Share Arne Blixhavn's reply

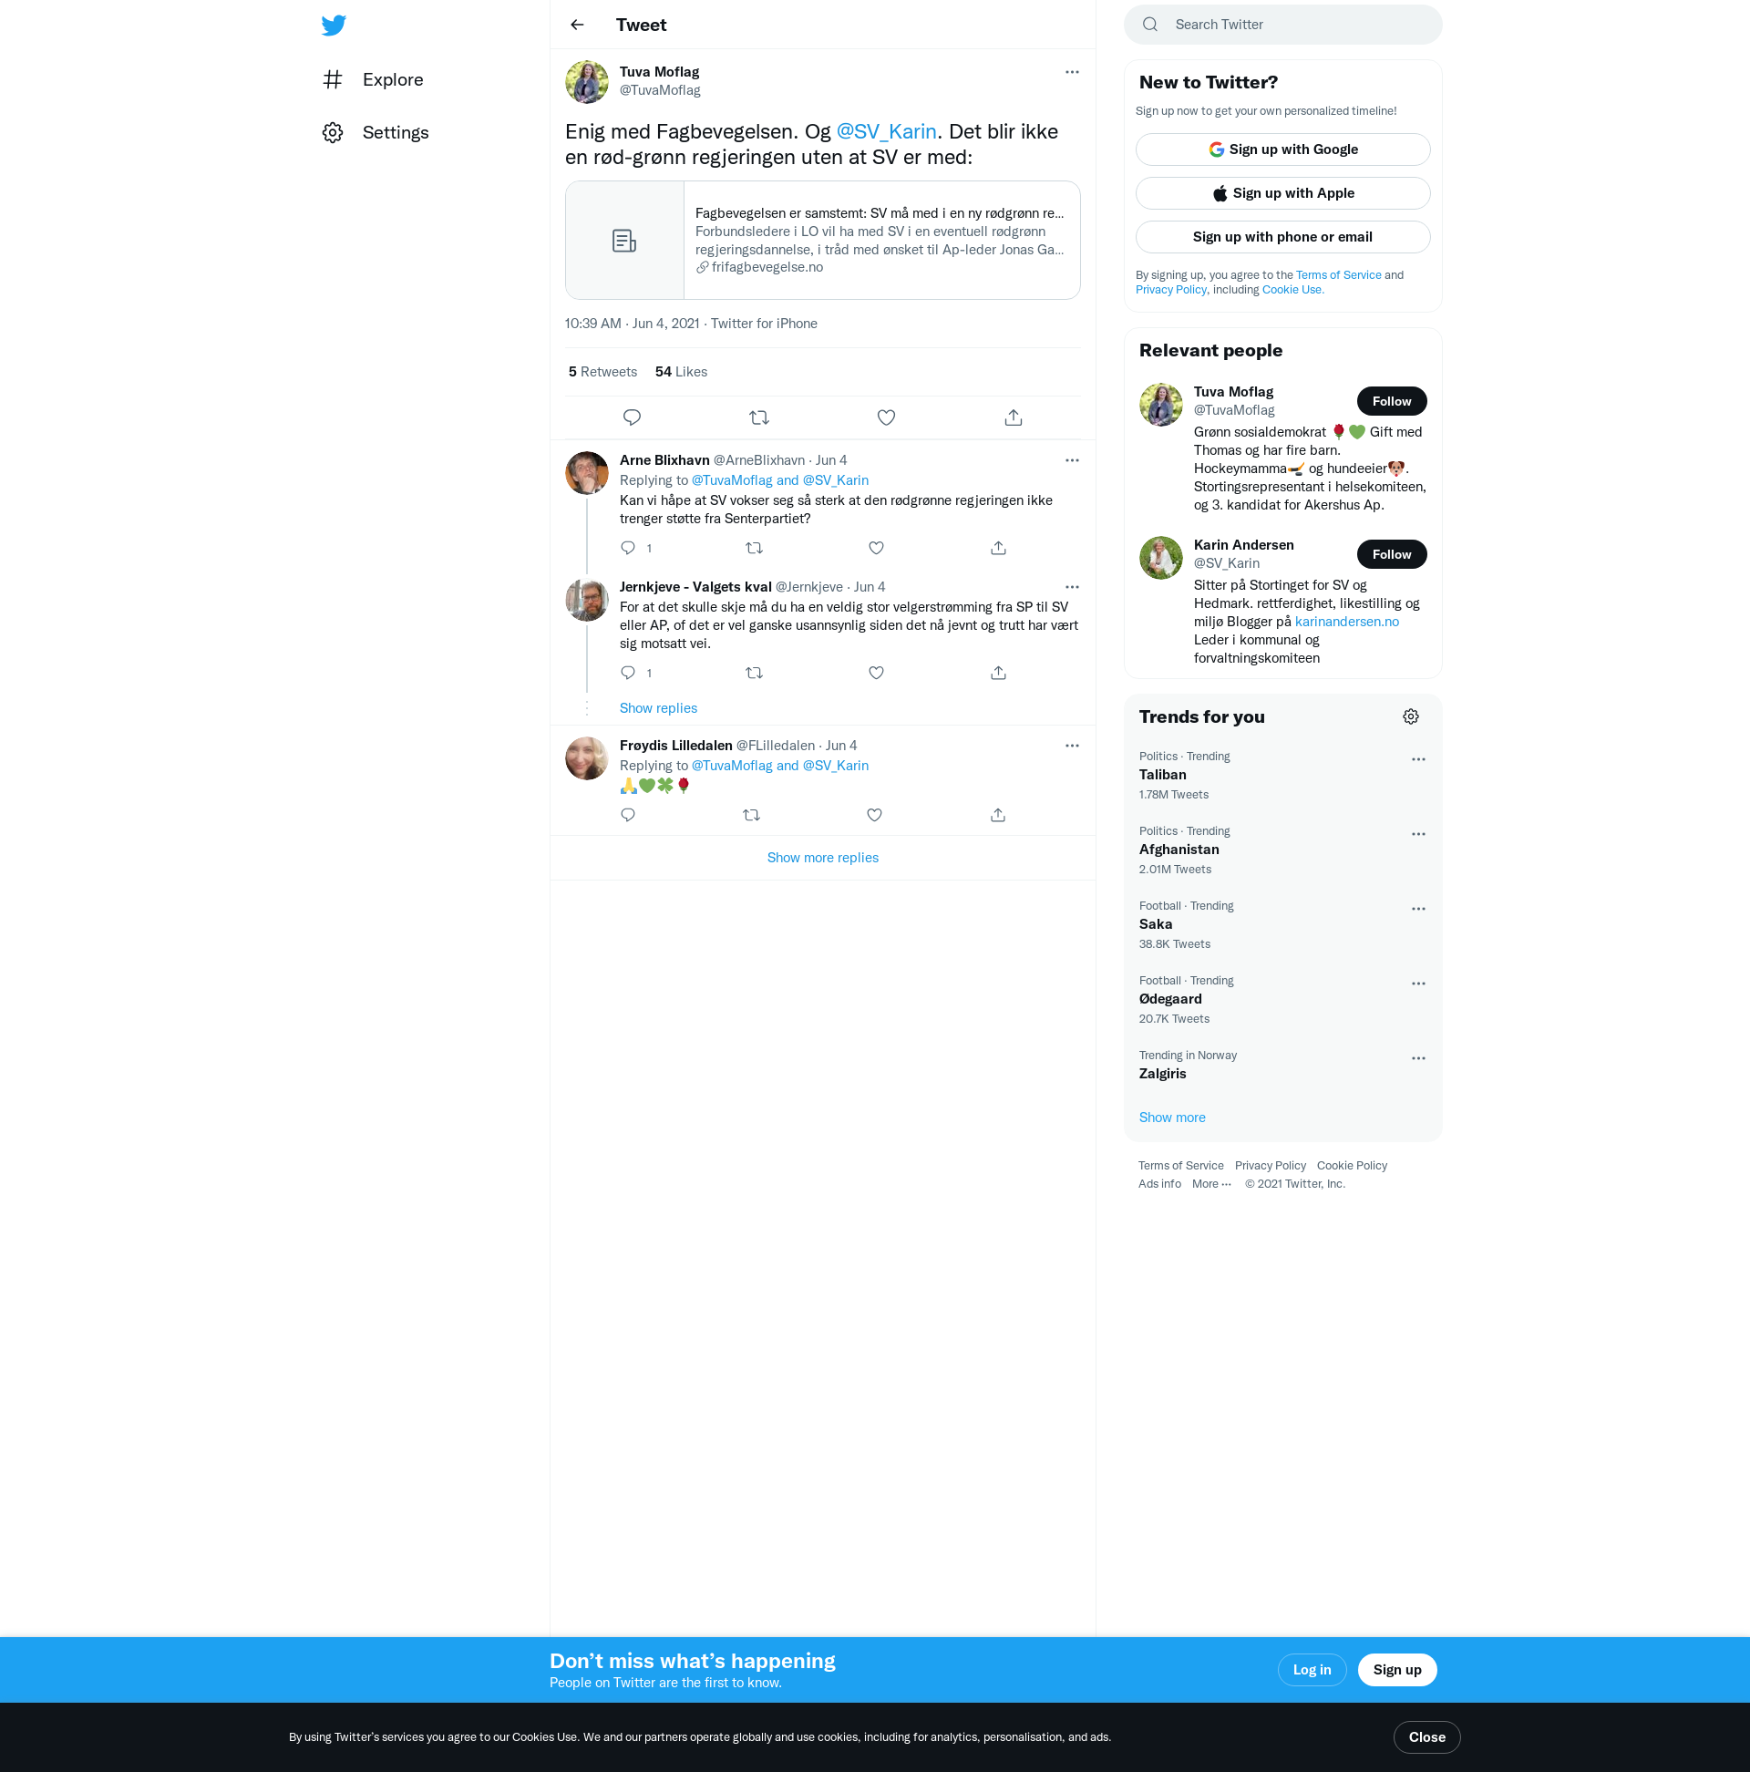pos(998,548)
